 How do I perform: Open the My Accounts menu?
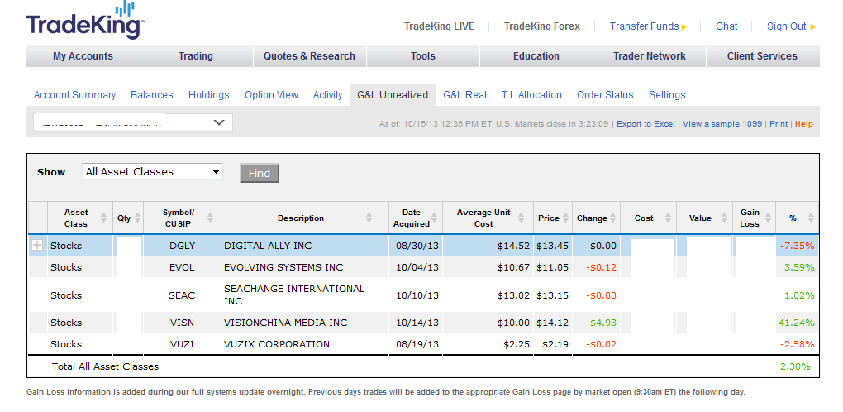(x=83, y=56)
